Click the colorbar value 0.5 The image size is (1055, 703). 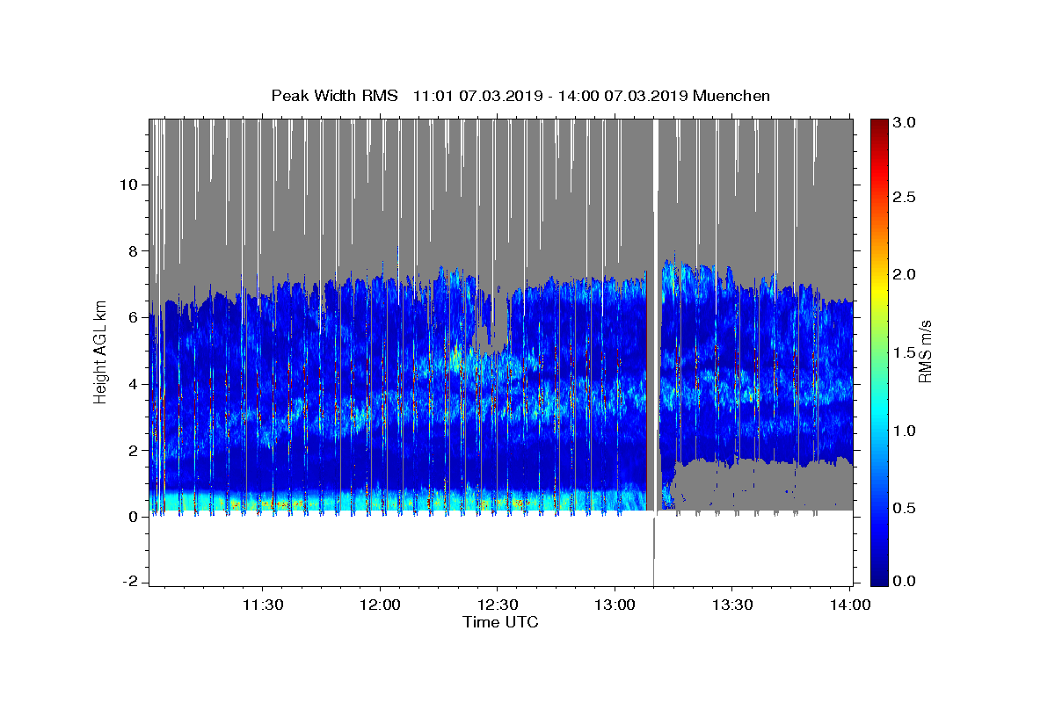[x=905, y=508]
